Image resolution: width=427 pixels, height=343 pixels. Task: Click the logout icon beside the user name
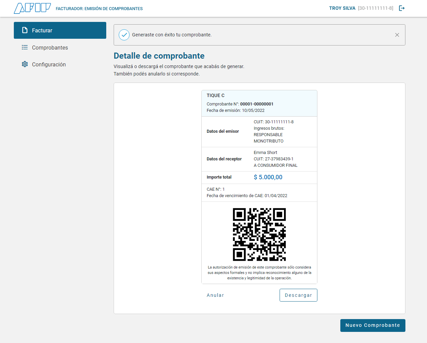pos(402,8)
